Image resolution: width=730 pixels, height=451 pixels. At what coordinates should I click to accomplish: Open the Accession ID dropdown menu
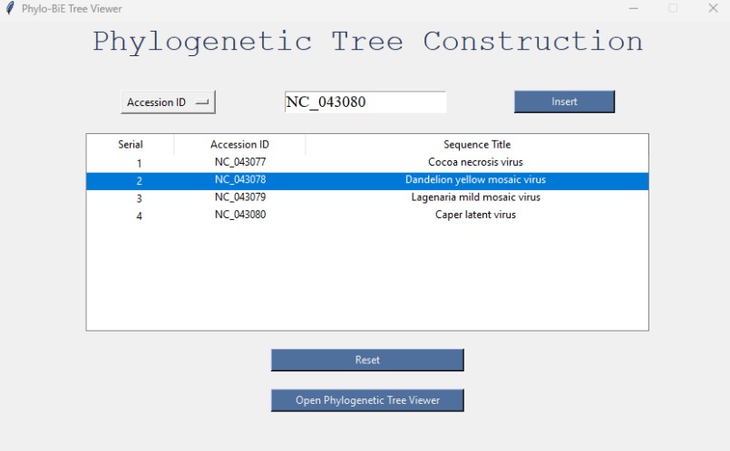click(168, 102)
